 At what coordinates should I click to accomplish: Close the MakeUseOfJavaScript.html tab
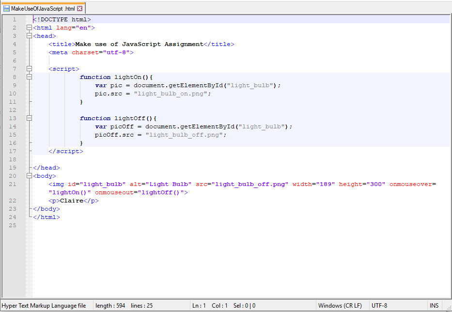coord(80,8)
